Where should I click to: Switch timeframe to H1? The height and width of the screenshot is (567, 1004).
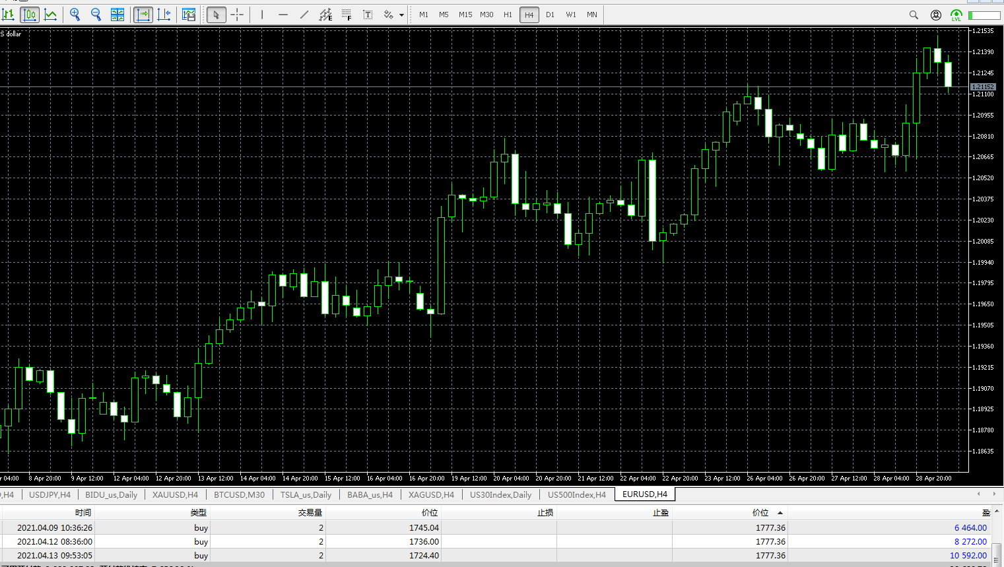point(508,15)
